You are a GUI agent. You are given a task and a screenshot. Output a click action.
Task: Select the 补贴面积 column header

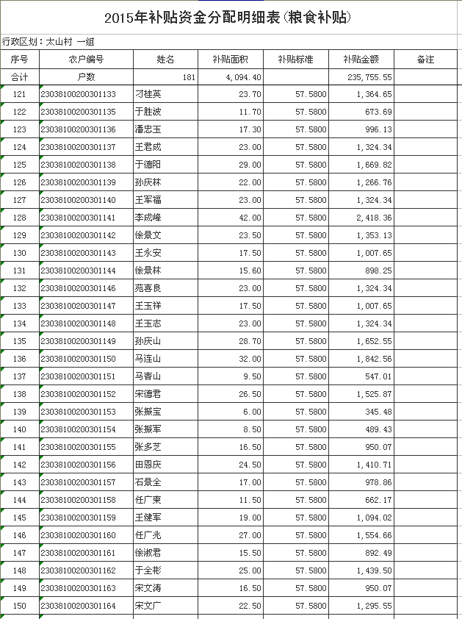(x=231, y=60)
